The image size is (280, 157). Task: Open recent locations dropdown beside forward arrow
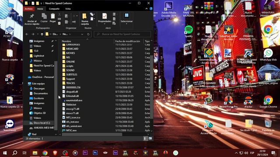38,34
